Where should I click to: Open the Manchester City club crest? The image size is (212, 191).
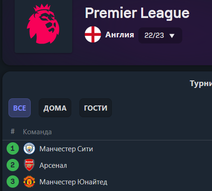29,148
